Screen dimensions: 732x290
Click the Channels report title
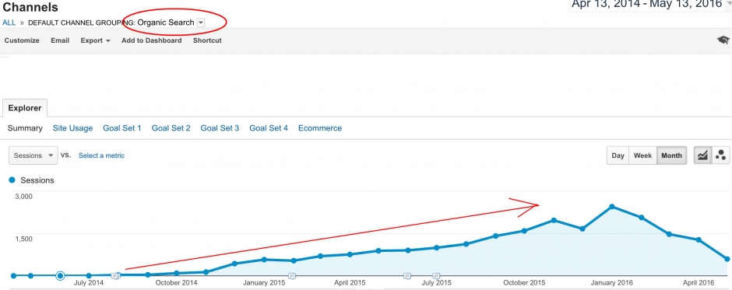pos(30,8)
